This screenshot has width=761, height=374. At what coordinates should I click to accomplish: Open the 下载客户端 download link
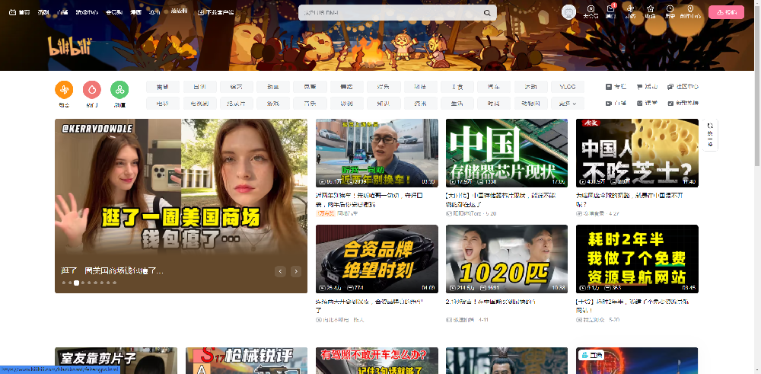[x=215, y=13]
